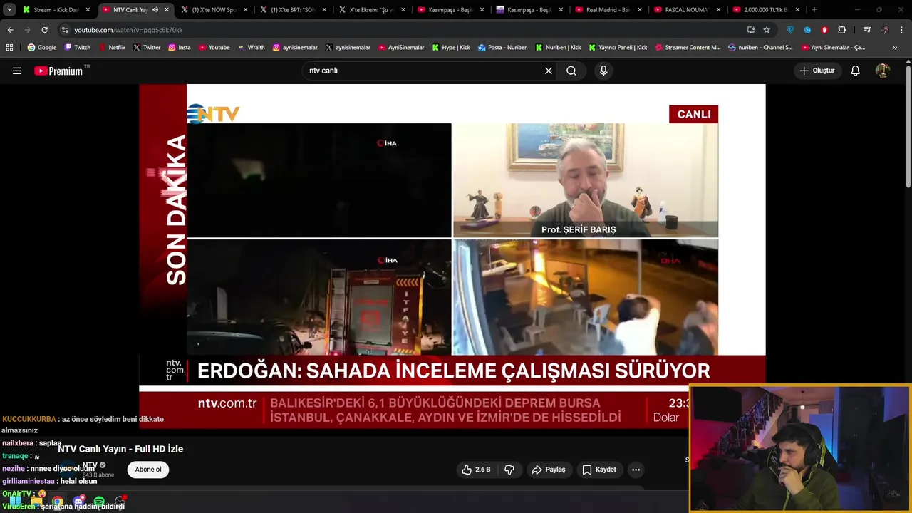Open the Yayıncı Paneli | Kick bookmark
Viewport: 912px width, 513px height.
coord(616,48)
